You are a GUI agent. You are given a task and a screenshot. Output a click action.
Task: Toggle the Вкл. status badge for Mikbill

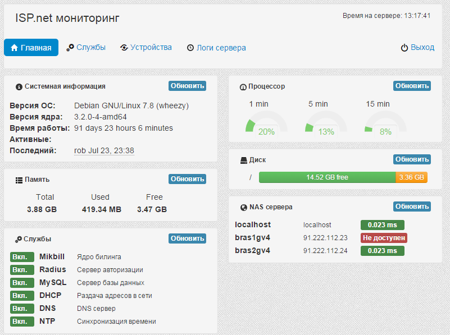pyautogui.click(x=21, y=257)
